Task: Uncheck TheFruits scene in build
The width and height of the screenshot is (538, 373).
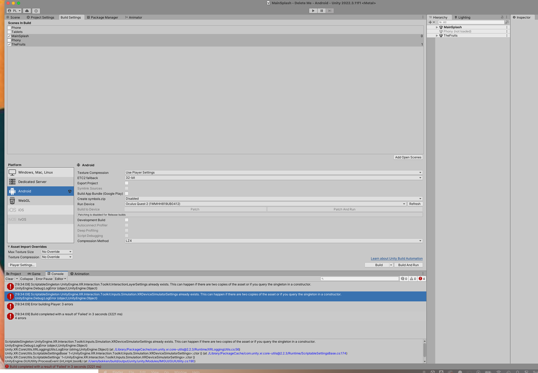Action: (9, 45)
